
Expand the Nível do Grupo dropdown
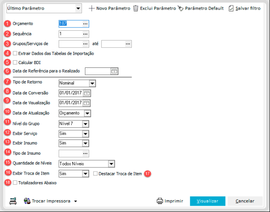(85, 124)
